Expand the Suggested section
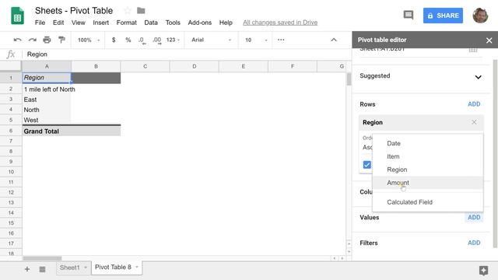 click(x=478, y=77)
